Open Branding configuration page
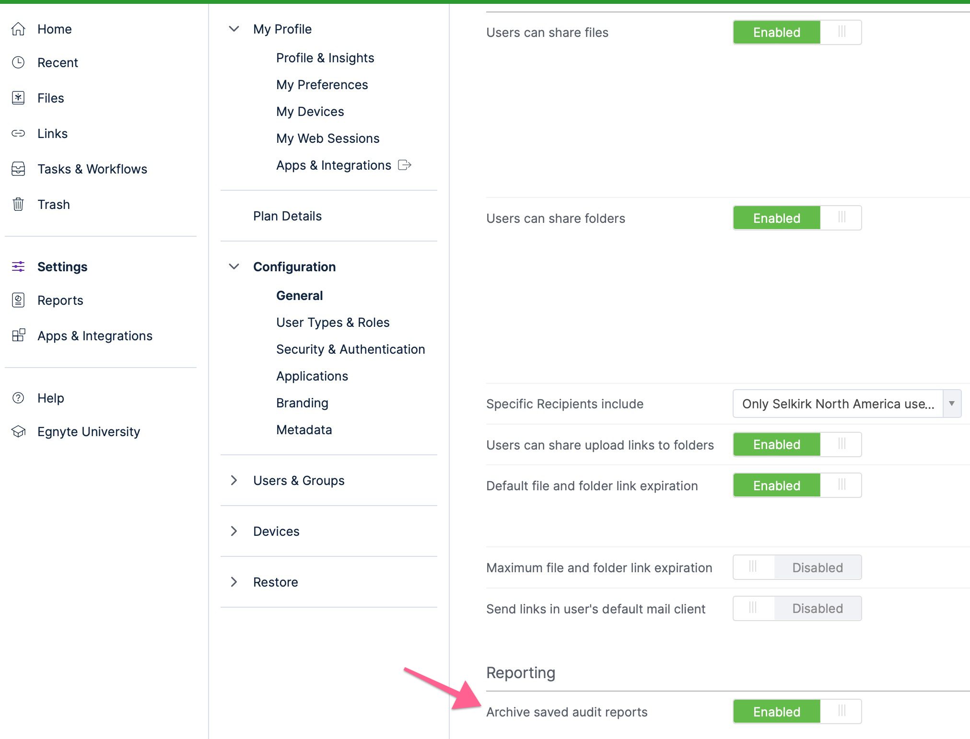Screen dimensions: 970x739 coord(302,403)
